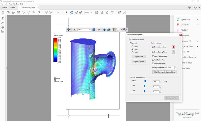This screenshot has width=201, height=121.
Task: Enable the Show Cutting Plane checkbox
Action: pyautogui.click(x=153, y=52)
